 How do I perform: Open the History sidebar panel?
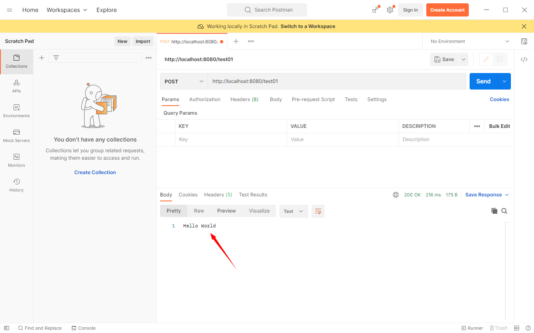pyautogui.click(x=17, y=185)
